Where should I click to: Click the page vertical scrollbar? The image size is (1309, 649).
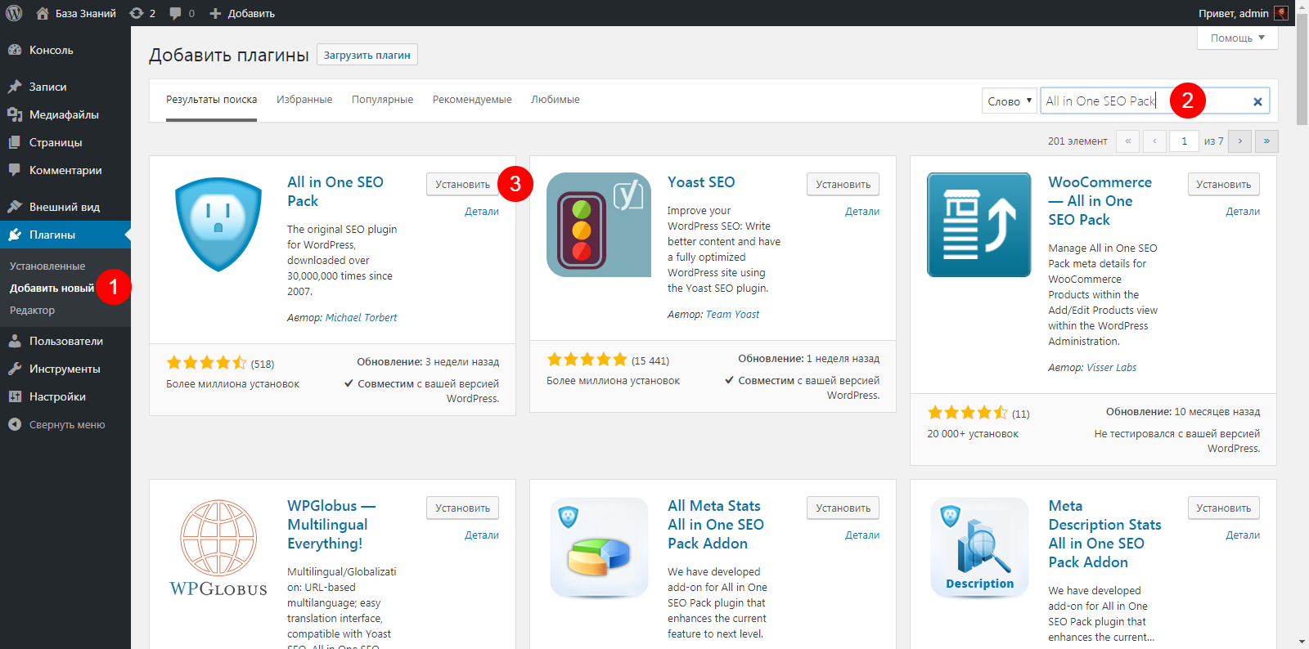(x=1302, y=69)
